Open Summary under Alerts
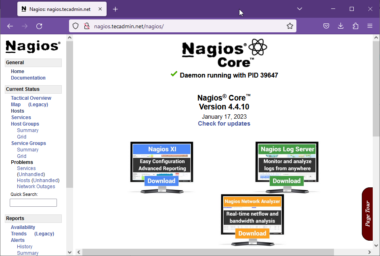This screenshot has height=256, width=380. [x=27, y=253]
